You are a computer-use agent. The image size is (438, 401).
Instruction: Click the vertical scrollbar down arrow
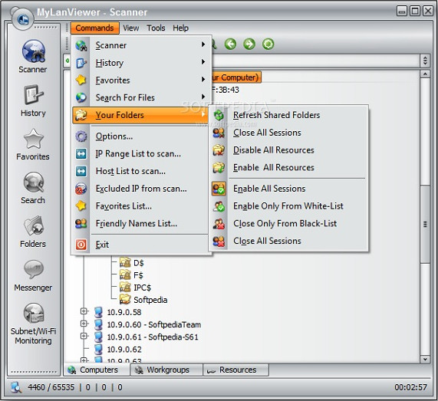click(x=425, y=359)
